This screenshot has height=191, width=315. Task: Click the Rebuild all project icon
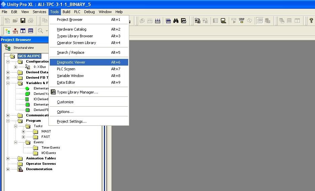click(158, 21)
